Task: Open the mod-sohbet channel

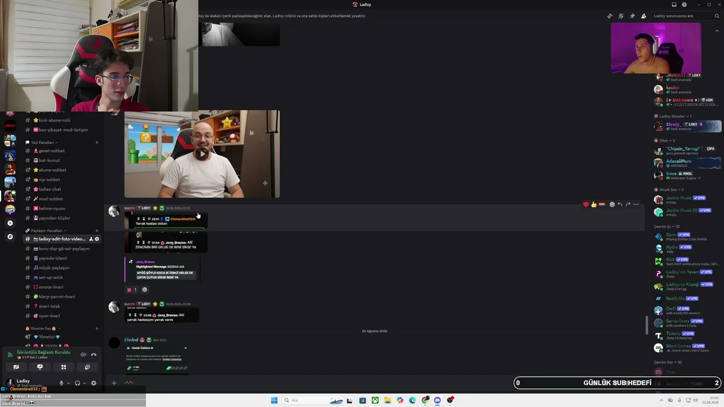Action: click(x=61, y=199)
